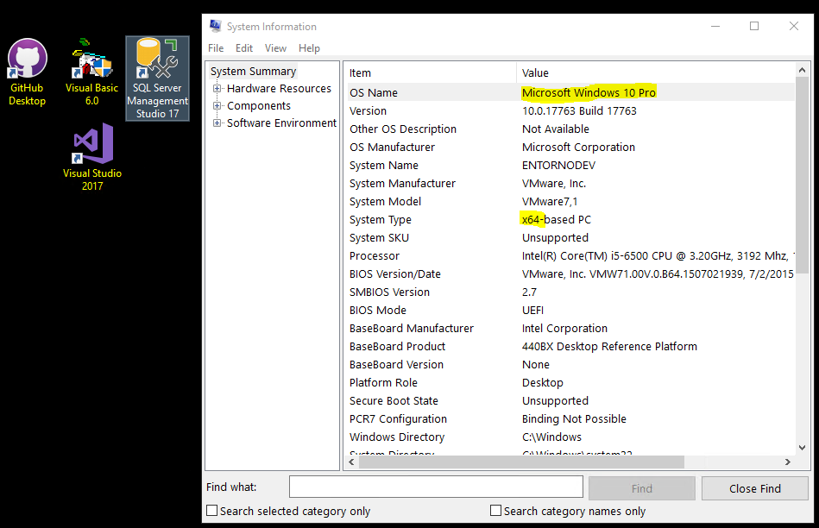
Task: Select the Platform Role row
Action: pos(571,382)
